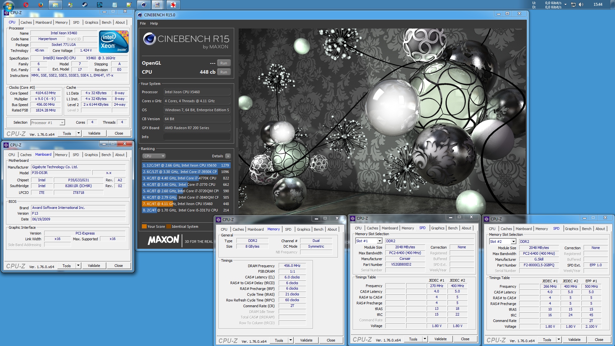The image size is (615, 346).
Task: Open Steam from the taskbar
Action: pyautogui.click(x=85, y=4)
